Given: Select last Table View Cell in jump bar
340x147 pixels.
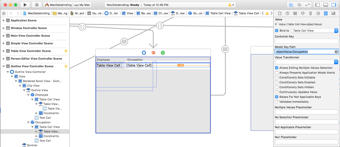Looking at the screenshot, I should coord(247,13).
